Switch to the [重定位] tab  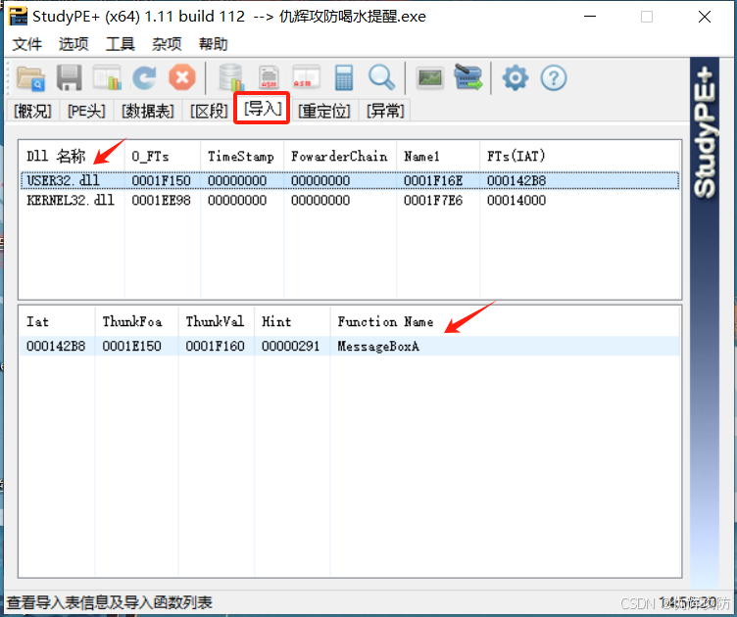pos(324,112)
